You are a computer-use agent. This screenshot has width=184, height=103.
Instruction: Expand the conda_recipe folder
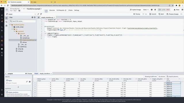12,27
